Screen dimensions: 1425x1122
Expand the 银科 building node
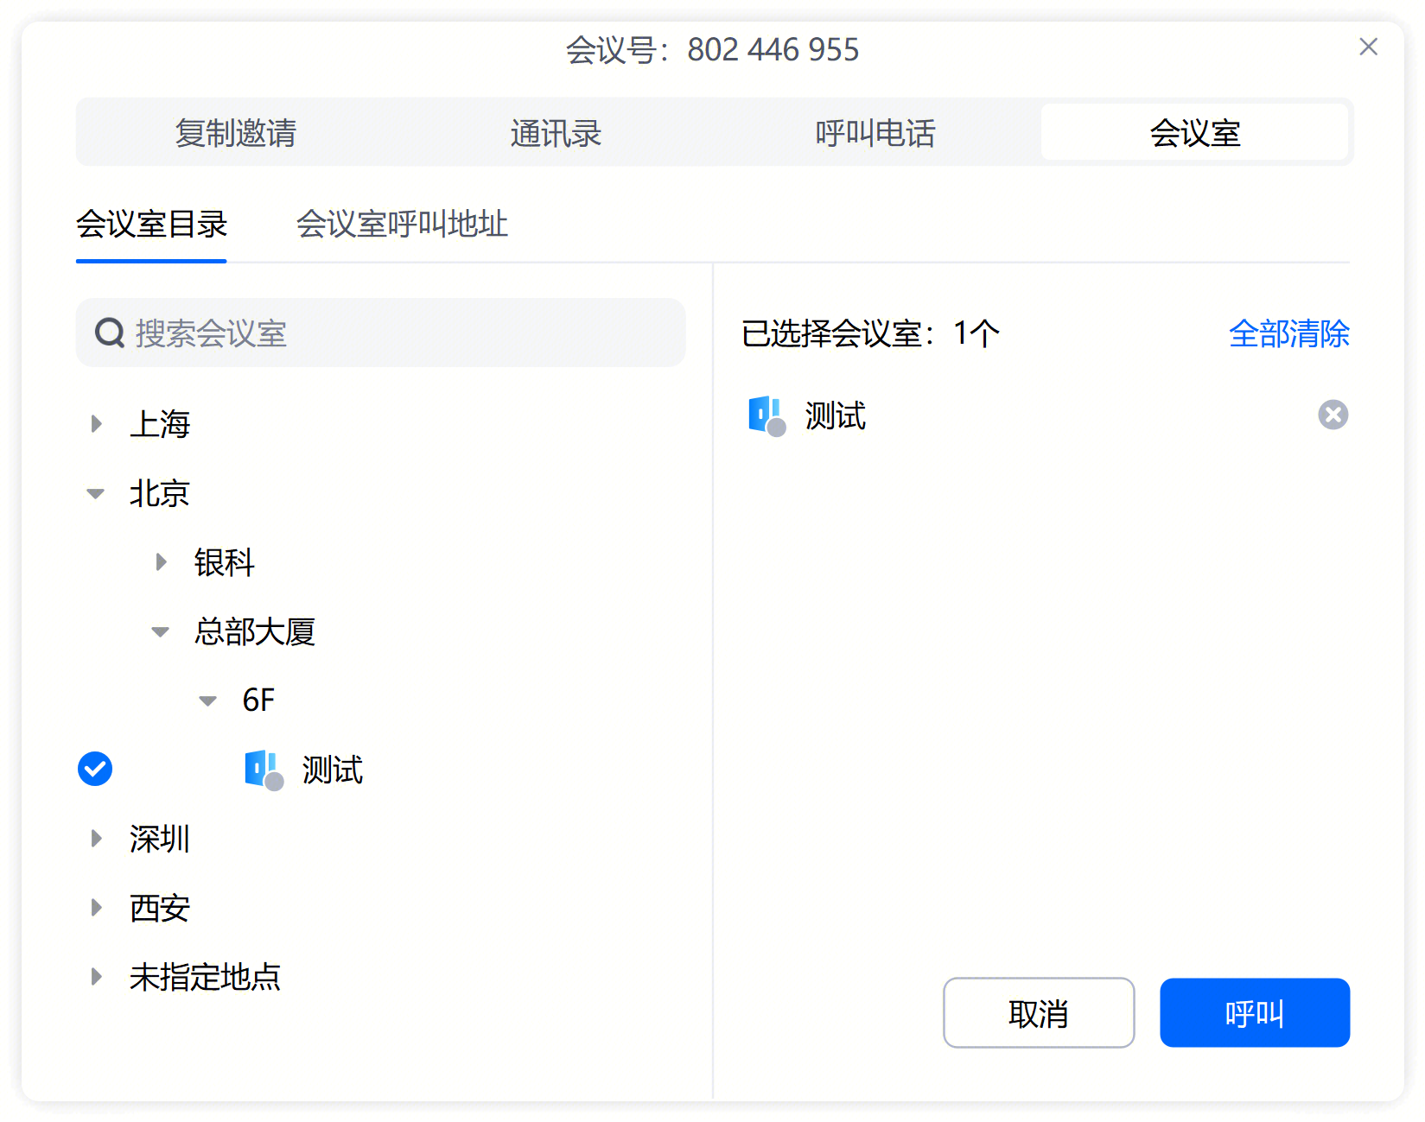[161, 563]
